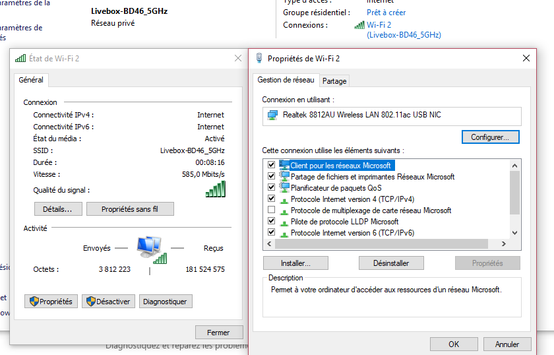Viewport: 554px width, 355px height.
Task: Click the list scroll down arrow
Action: click(515, 233)
